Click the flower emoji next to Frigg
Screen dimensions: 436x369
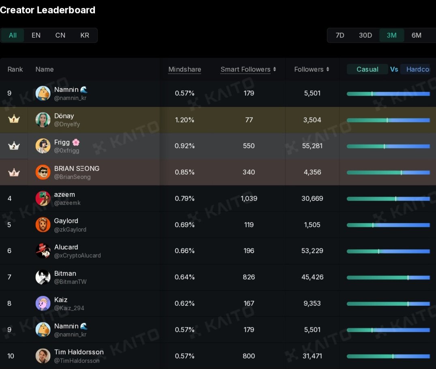(76, 143)
